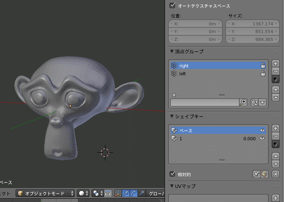The height and width of the screenshot is (202, 284).
Task: Toggle the rotate manipulator arc icon
Action: pyautogui.click(x=134, y=194)
